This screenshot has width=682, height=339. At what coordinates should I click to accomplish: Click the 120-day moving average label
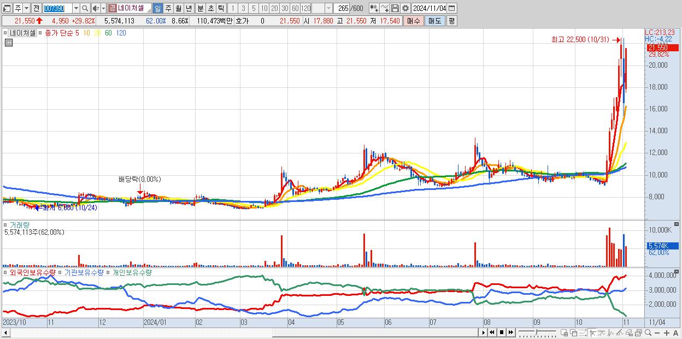(121, 33)
